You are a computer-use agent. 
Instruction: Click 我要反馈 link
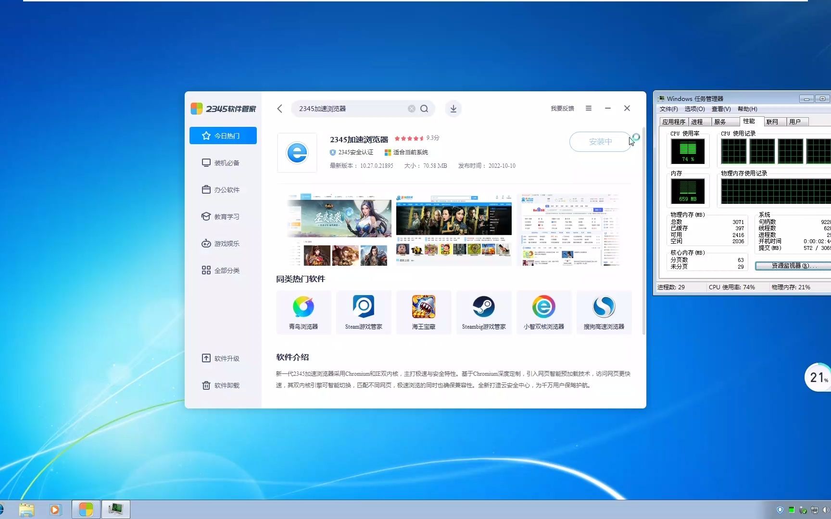(x=562, y=109)
